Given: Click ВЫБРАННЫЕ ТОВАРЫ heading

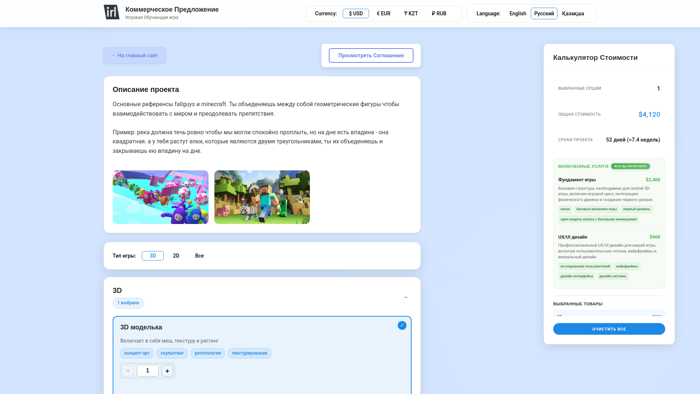Looking at the screenshot, I should [578, 304].
